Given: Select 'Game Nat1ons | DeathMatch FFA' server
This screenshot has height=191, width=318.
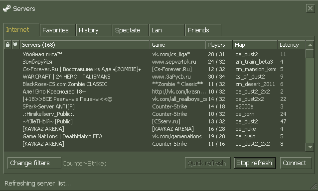Looking at the screenshot, I should coord(155,137).
